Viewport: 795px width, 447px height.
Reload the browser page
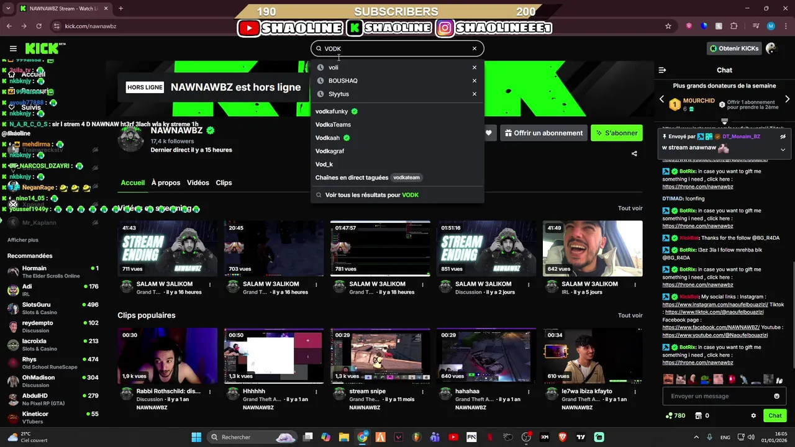[39, 26]
